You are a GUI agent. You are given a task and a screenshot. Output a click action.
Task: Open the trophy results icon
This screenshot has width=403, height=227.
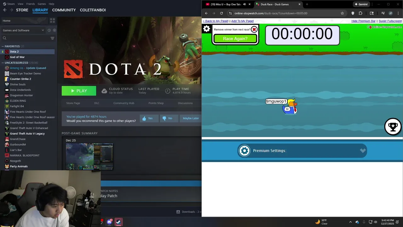click(393, 127)
